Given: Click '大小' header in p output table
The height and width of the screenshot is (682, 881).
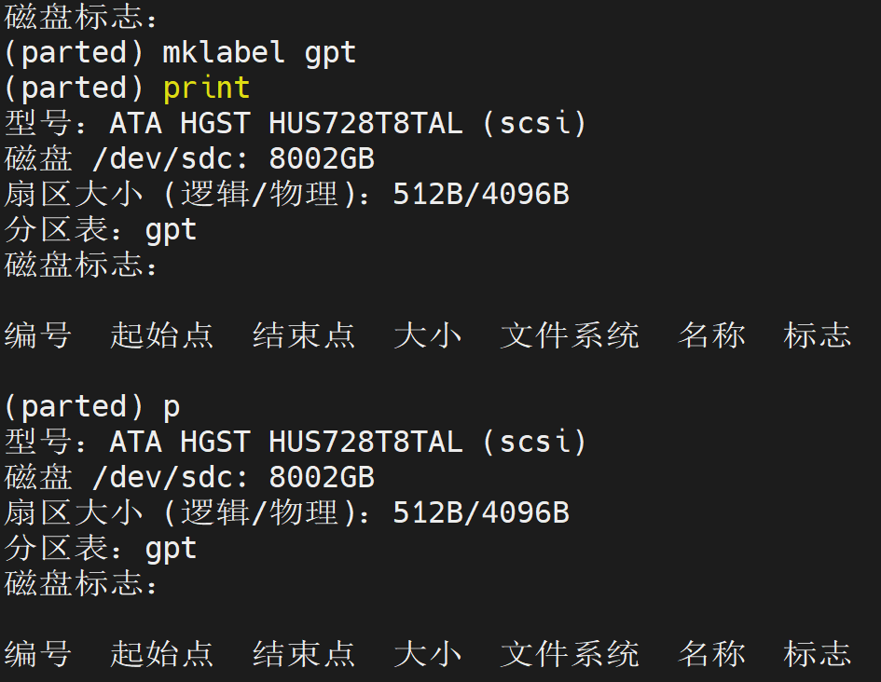Looking at the screenshot, I should pos(428,654).
